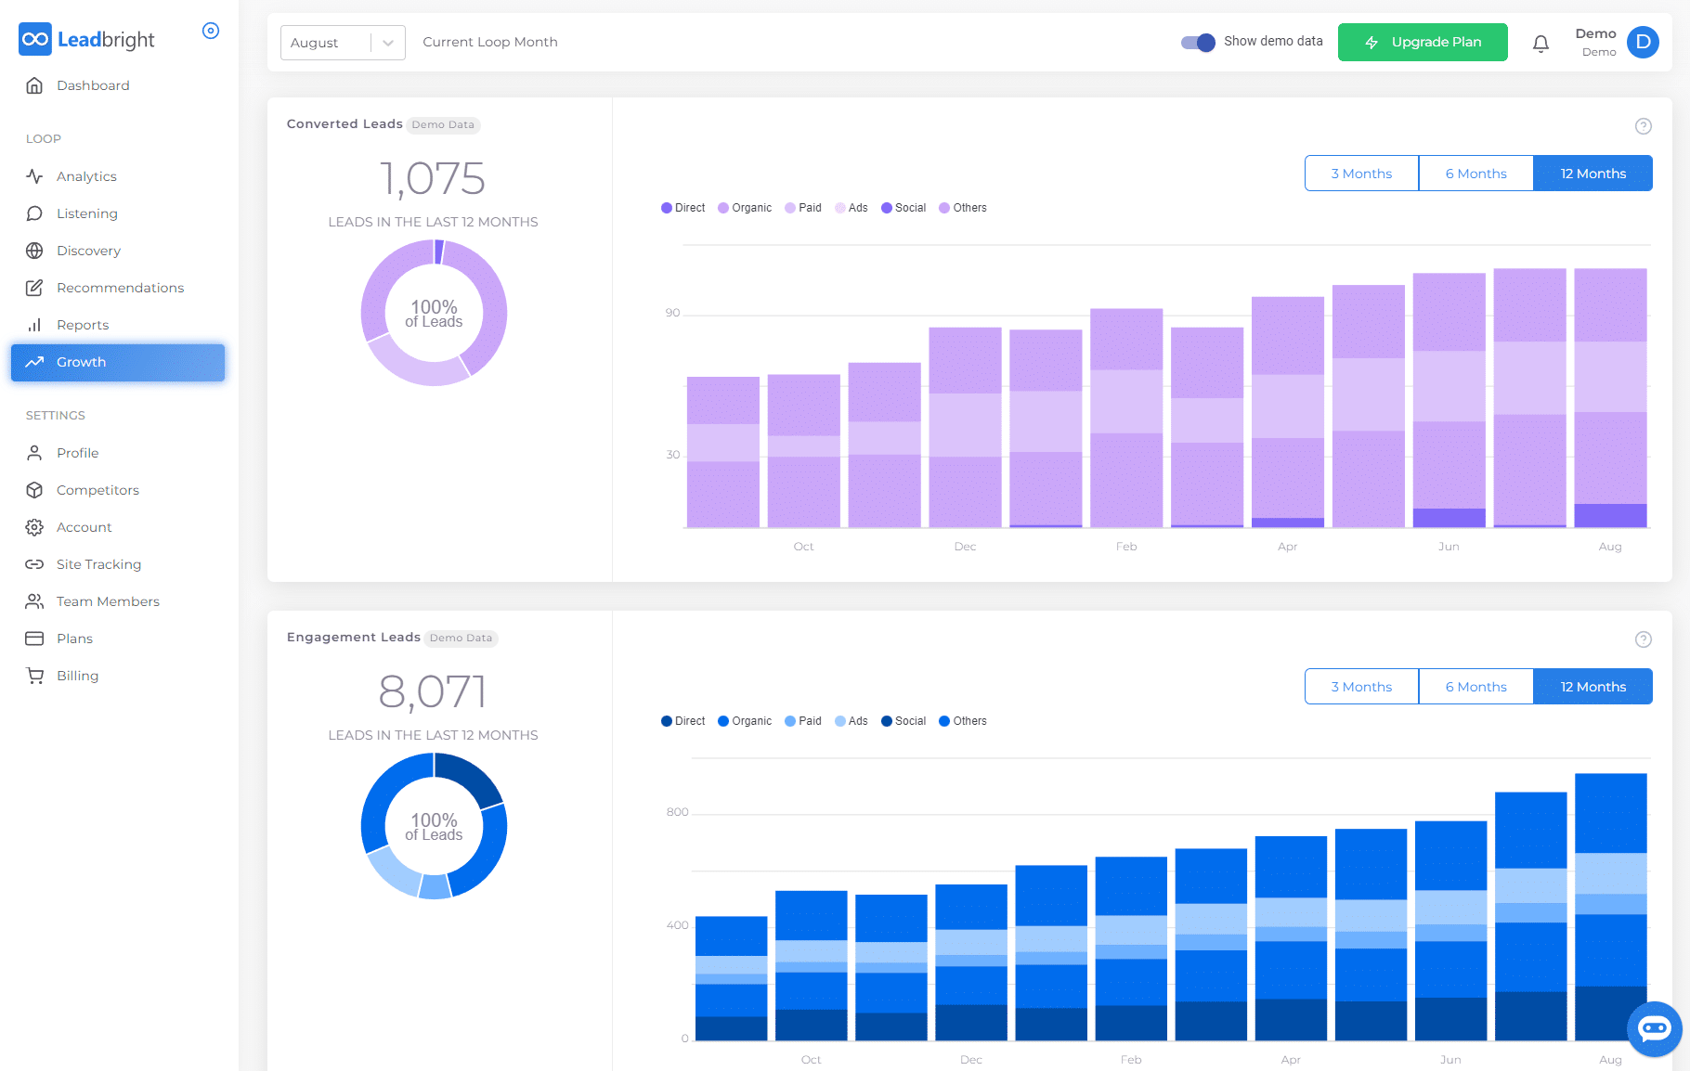Image resolution: width=1690 pixels, height=1071 pixels.
Task: Open the Converted Leads help tooltip
Action: pyautogui.click(x=1643, y=126)
